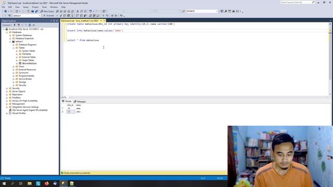
Task: Expand the Views folder node
Action: (x=14, y=66)
